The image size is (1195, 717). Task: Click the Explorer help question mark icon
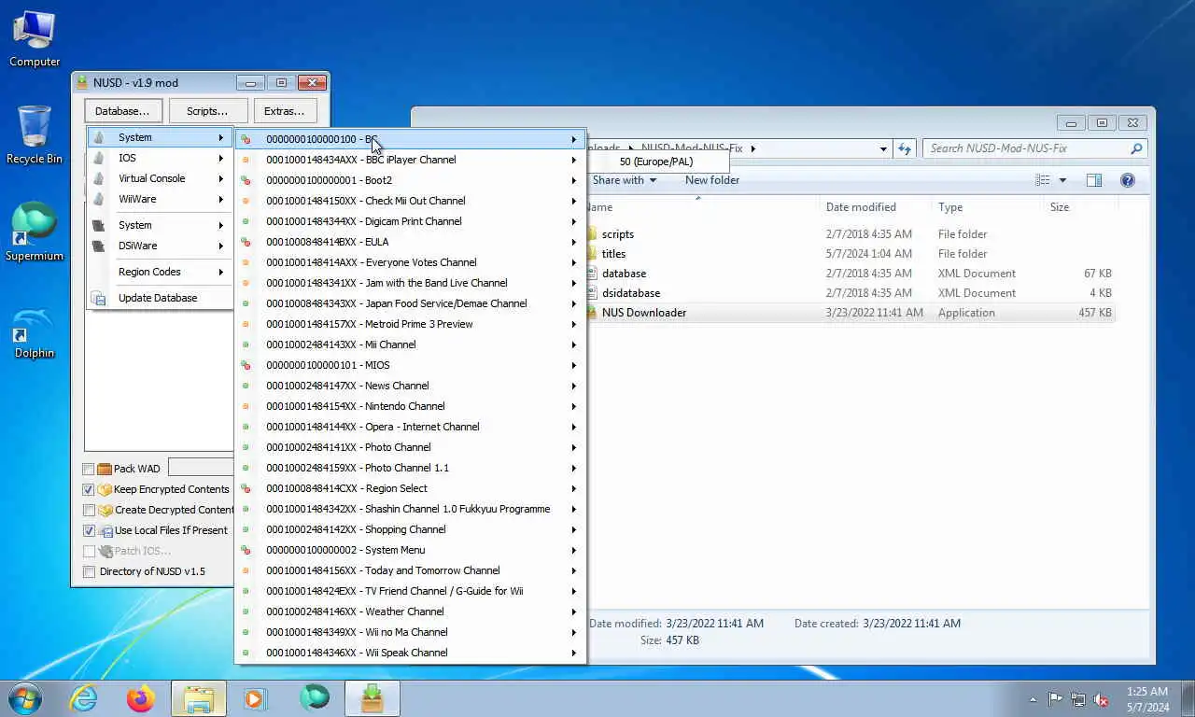pos(1127,180)
